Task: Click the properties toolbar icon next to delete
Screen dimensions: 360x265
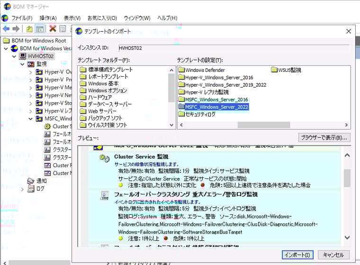Action: coord(63,29)
